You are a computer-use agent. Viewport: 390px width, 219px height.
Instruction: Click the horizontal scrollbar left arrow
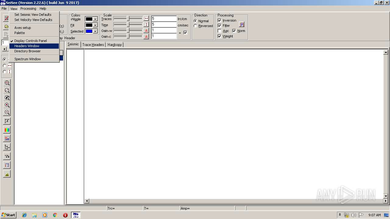[x=87, y=201]
